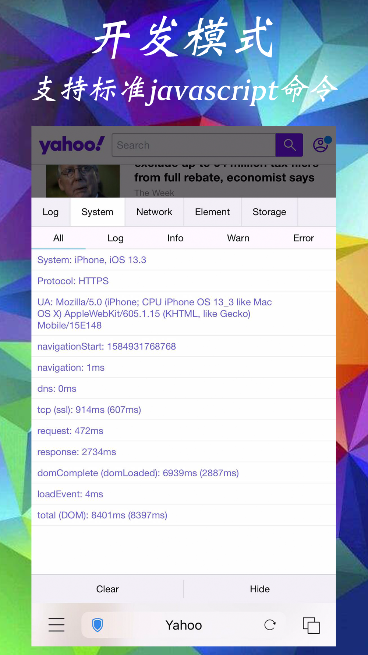Screen dimensions: 368x655
Task: Filter console by Error level
Action: (x=303, y=238)
